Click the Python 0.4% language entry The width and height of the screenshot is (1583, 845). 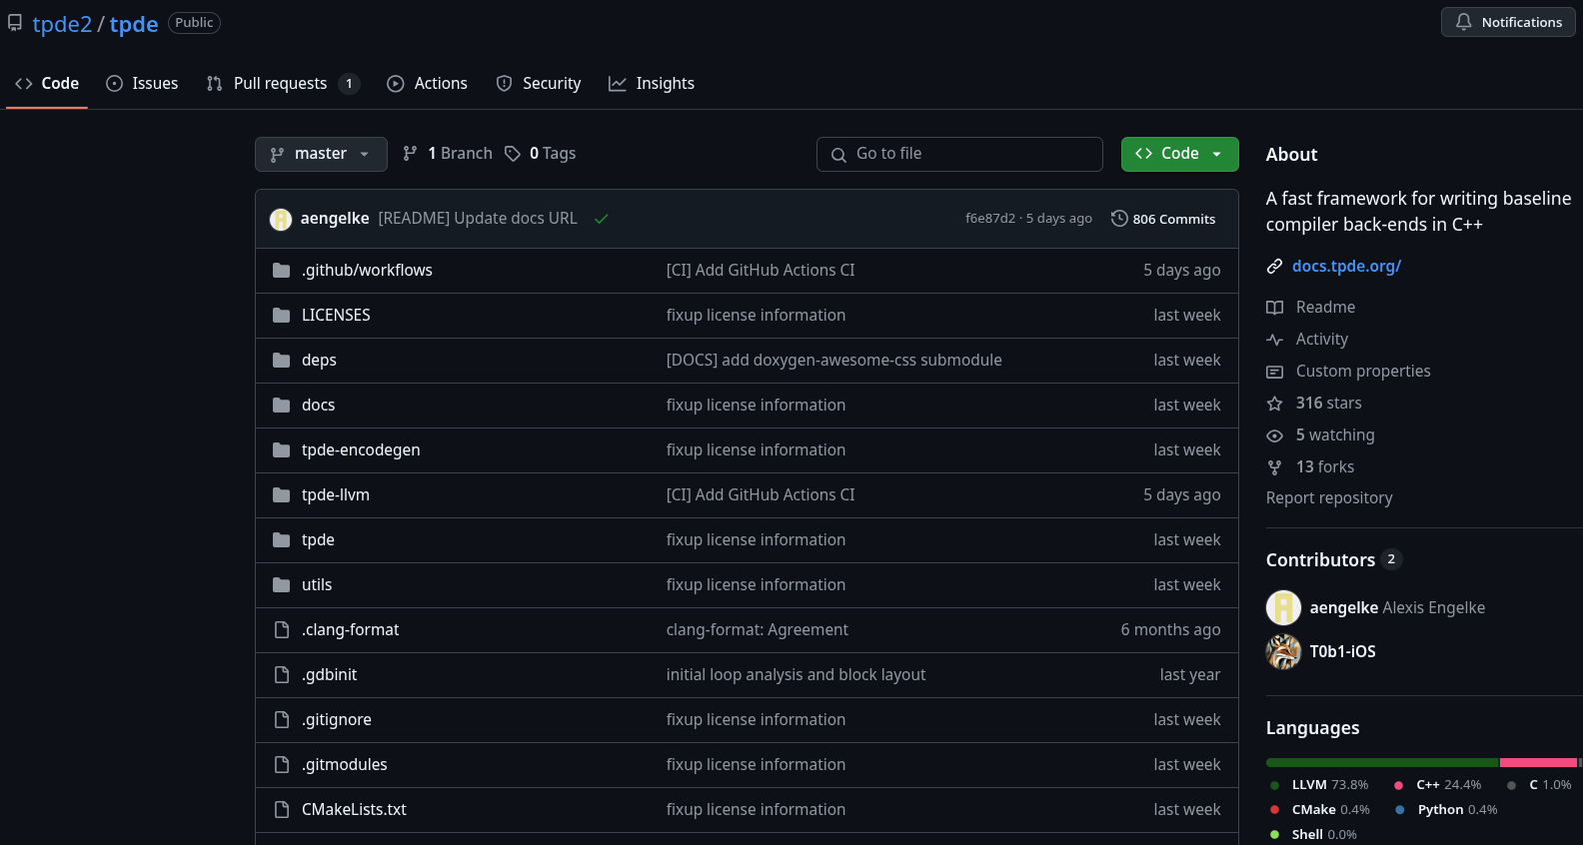tap(1447, 810)
